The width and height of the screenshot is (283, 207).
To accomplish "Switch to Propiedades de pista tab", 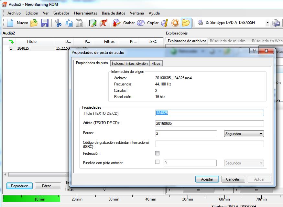I will 92,63.
